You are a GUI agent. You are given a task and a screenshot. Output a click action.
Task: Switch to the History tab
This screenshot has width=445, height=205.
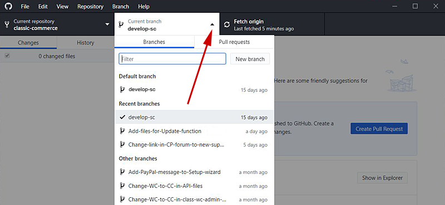click(x=85, y=43)
